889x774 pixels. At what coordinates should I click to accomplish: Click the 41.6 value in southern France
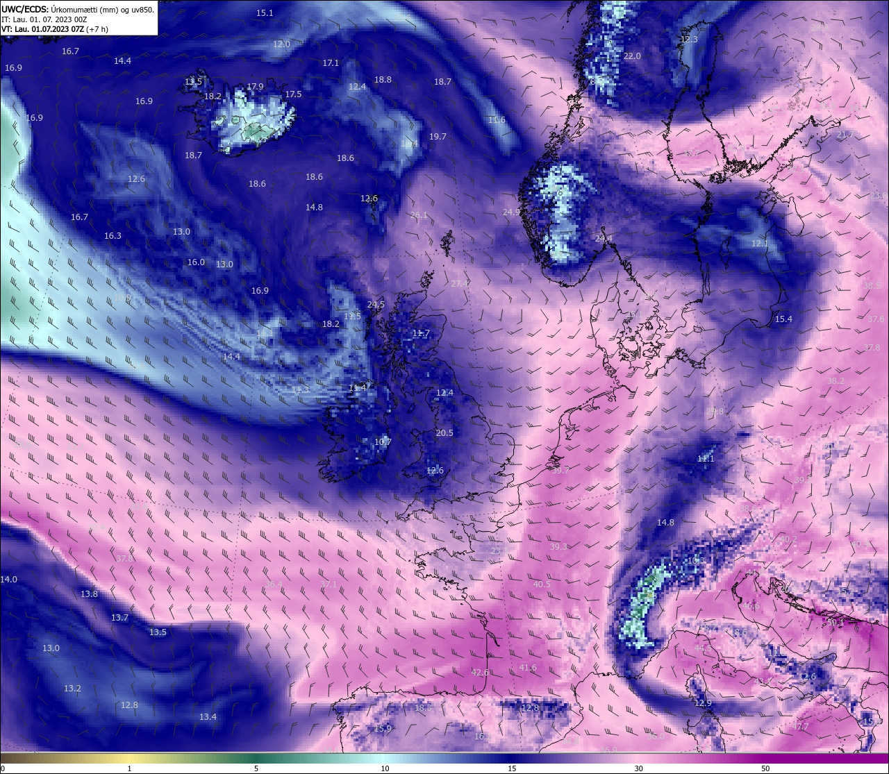click(x=528, y=668)
